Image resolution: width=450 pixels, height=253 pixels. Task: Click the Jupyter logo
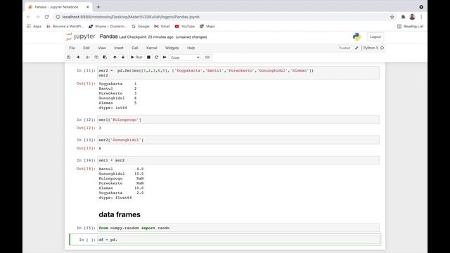point(81,37)
